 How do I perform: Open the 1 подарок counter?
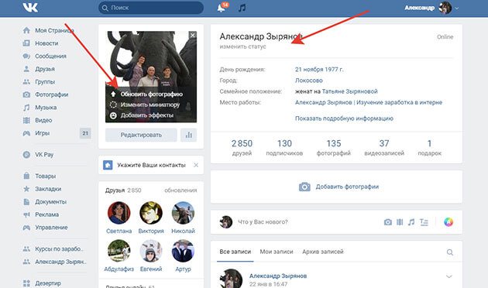click(429, 147)
